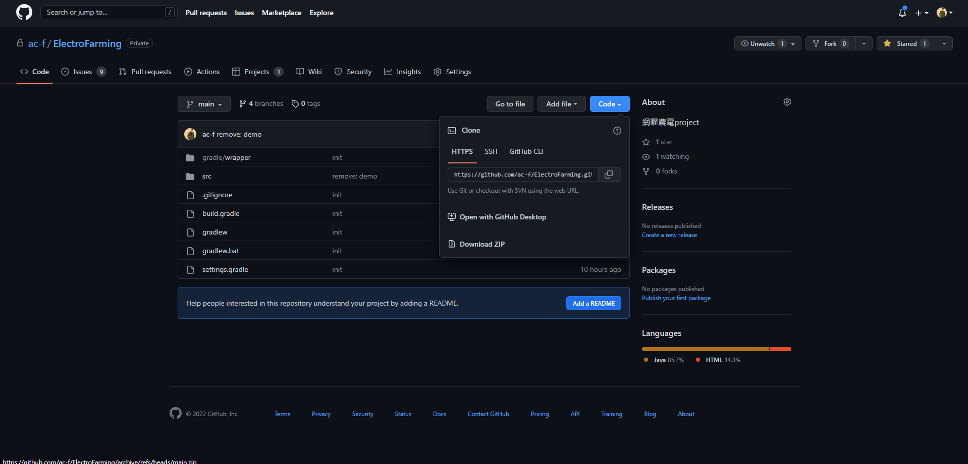Open the src folder
968x464 pixels.
(x=207, y=176)
